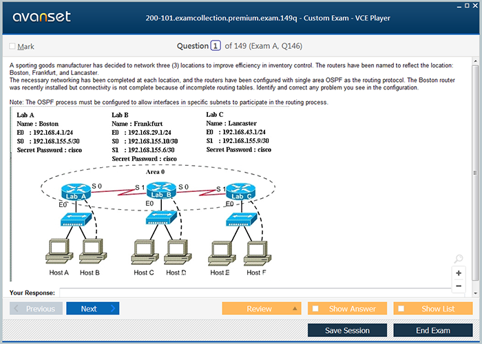482x344 pixels.
Task: Click the 'Lab B' heading
Action: [120, 115]
